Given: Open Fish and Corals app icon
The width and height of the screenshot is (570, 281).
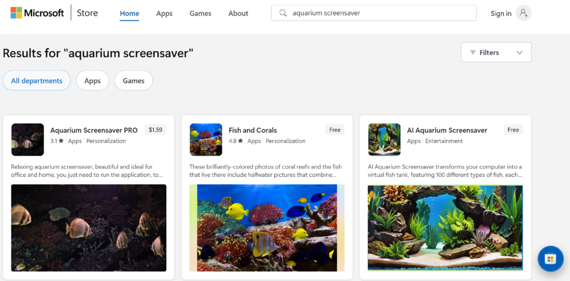Looking at the screenshot, I should [x=206, y=140].
